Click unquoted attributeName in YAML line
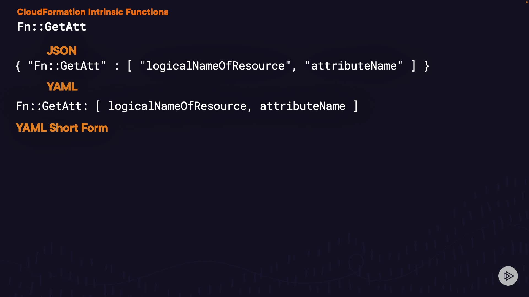This screenshot has width=529, height=297. click(303, 106)
